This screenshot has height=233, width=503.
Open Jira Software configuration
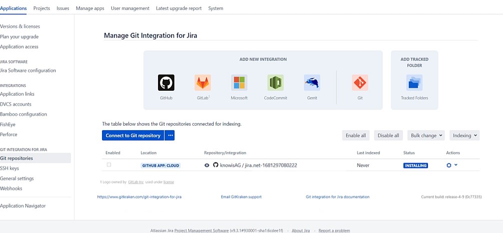[x=28, y=70]
